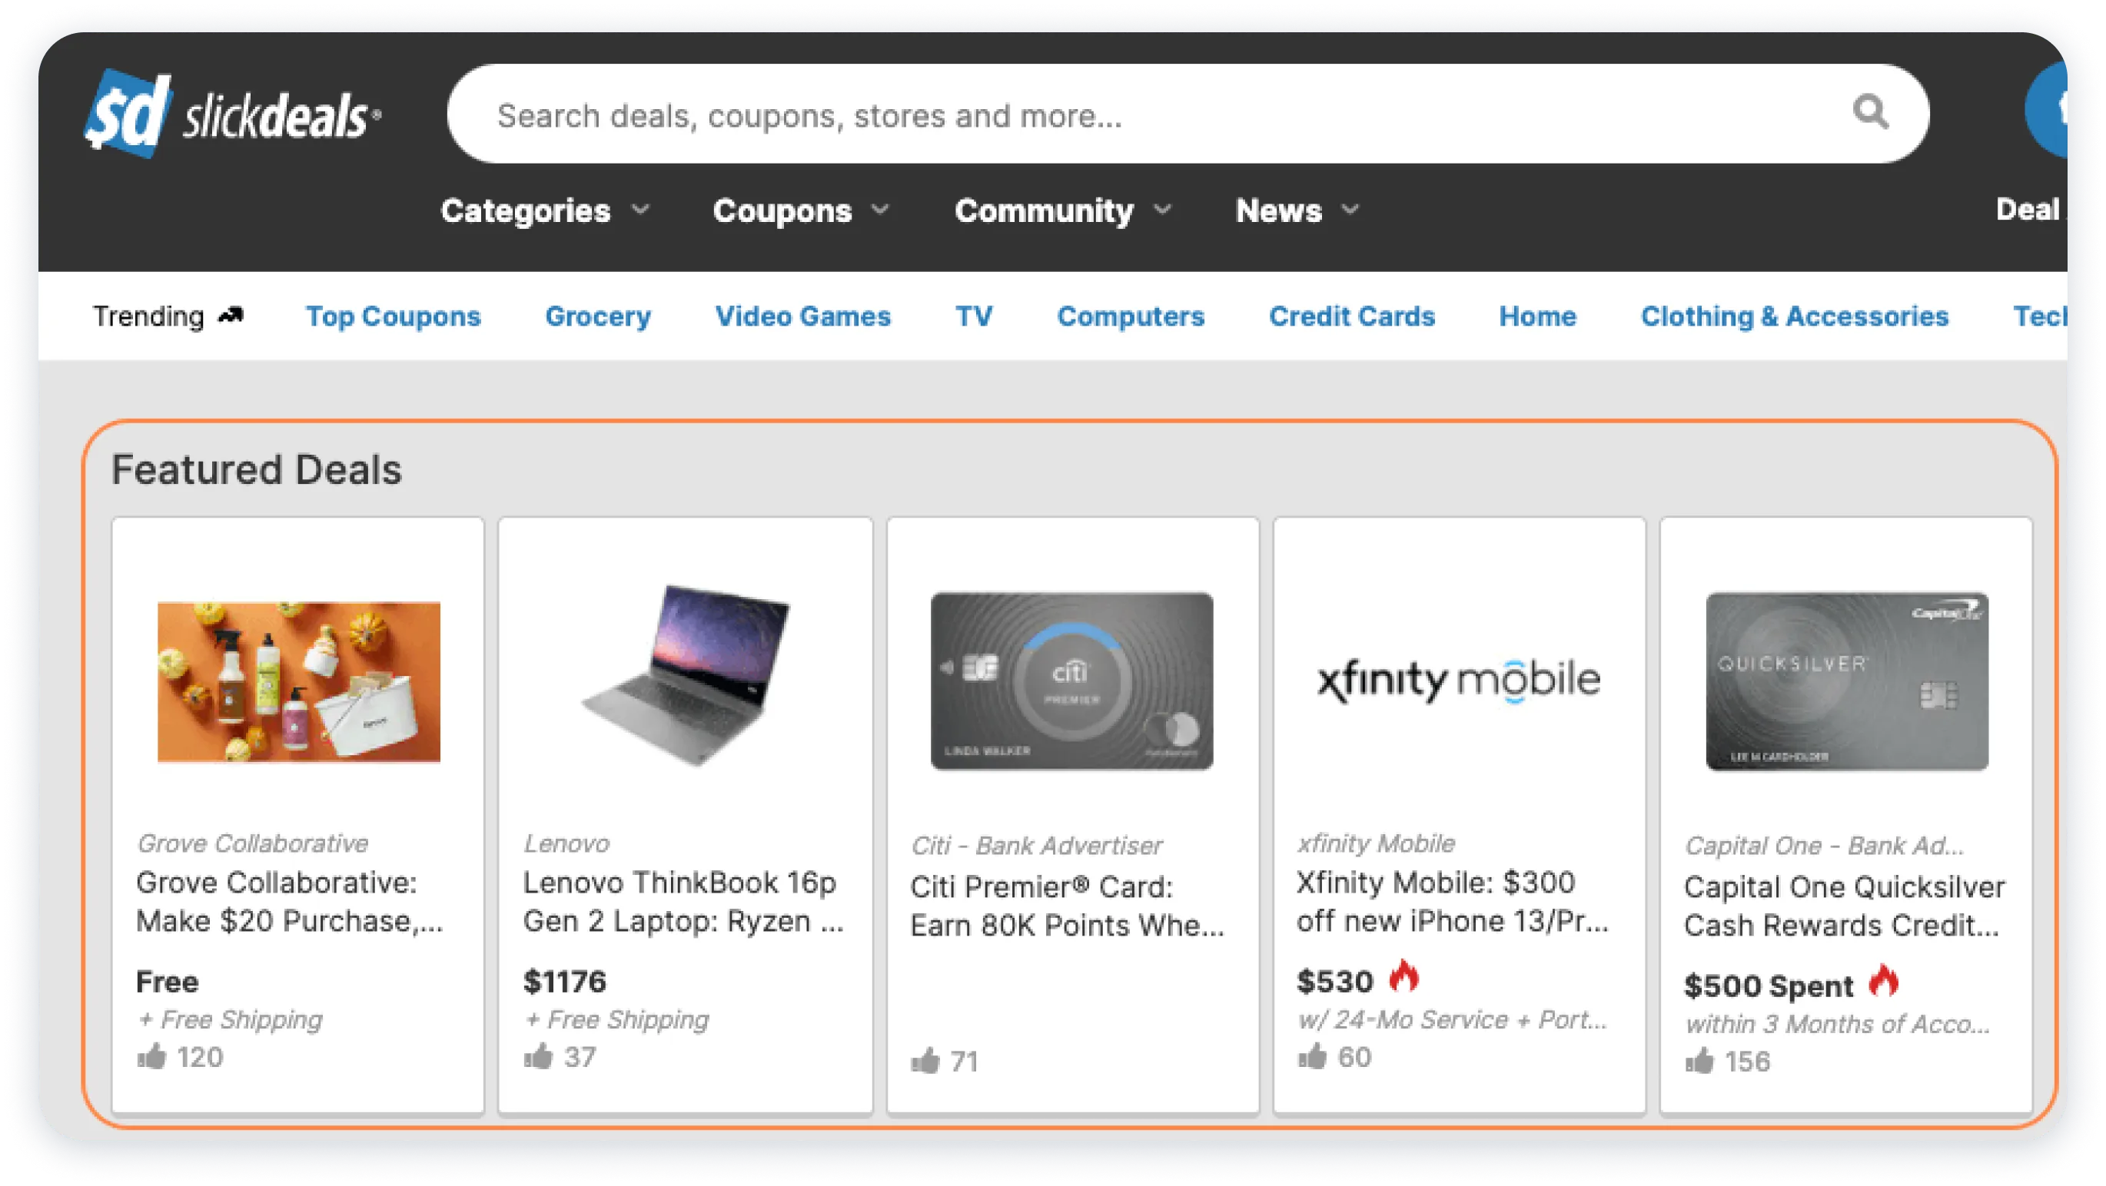
Task: Click '+ Free Shipping' under Lenovo $1176
Action: [616, 1019]
